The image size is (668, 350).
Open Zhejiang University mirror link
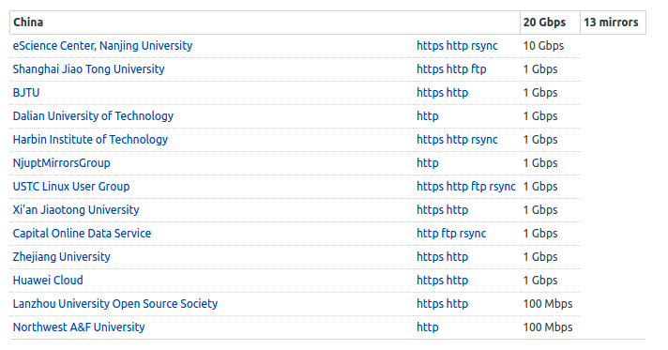pos(61,257)
